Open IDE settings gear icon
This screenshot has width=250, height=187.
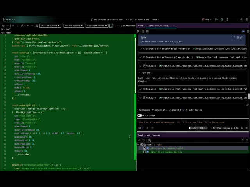point(247,19)
